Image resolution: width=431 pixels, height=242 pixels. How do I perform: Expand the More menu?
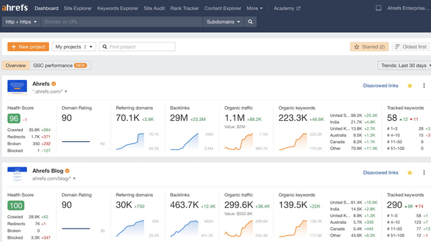[x=255, y=8]
